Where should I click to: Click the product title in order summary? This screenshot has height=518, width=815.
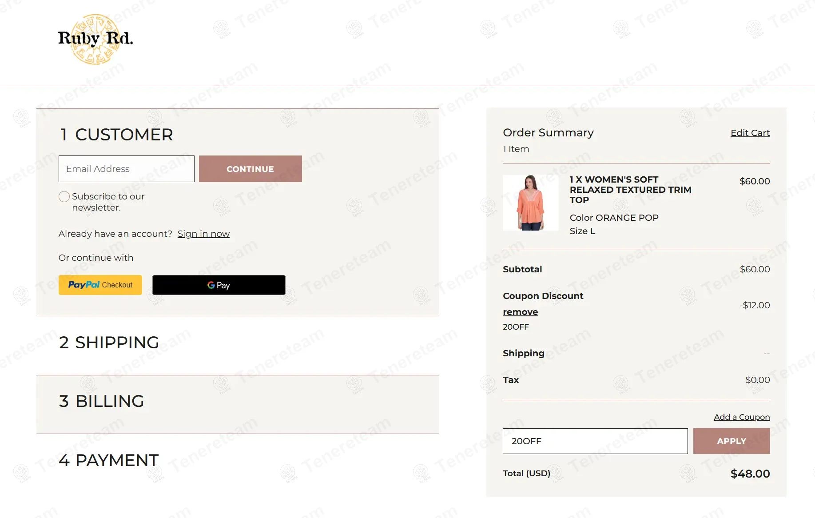point(630,190)
